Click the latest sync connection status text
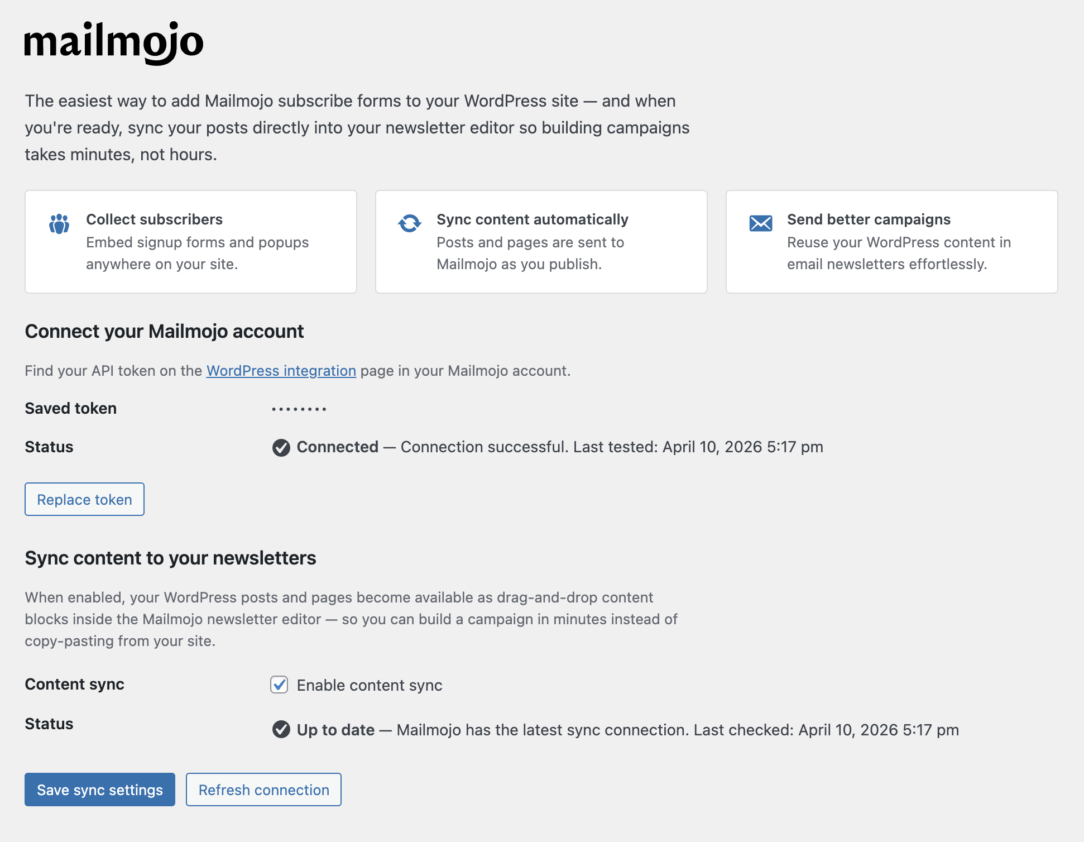The image size is (1084, 842). pos(678,730)
